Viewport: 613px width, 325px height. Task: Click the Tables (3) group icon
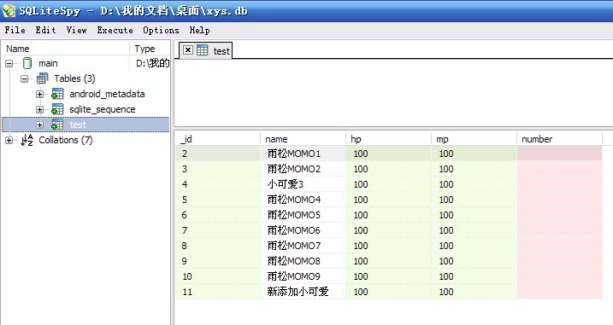point(42,78)
